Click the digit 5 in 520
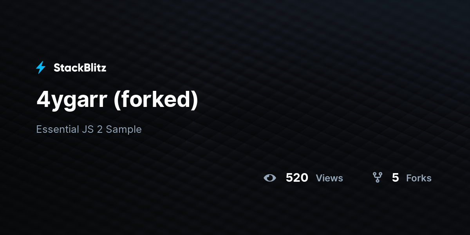Image resolution: width=470 pixels, height=235 pixels. click(x=289, y=178)
